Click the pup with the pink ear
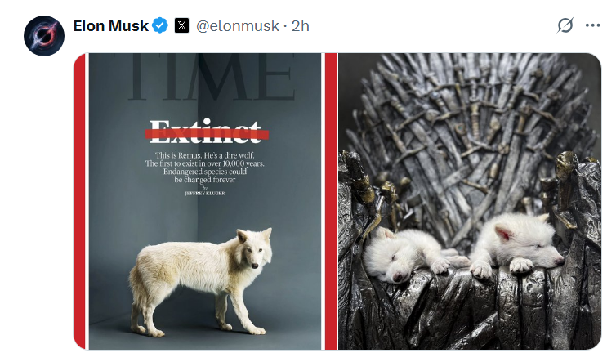Screen dimensions: 616x362 [x=516, y=245]
